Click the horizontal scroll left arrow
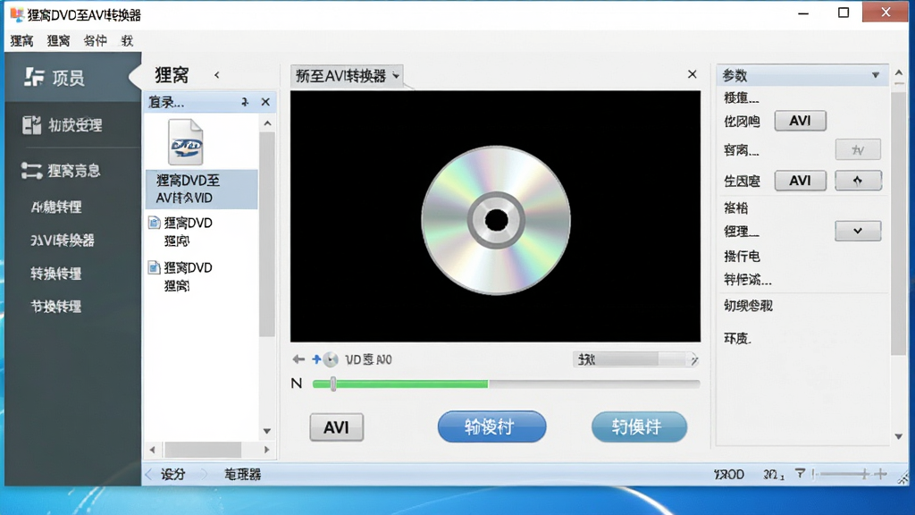The width and height of the screenshot is (915, 515). (152, 450)
